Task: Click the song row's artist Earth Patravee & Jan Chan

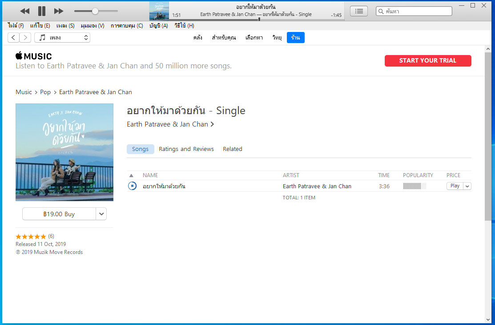Action: point(317,186)
